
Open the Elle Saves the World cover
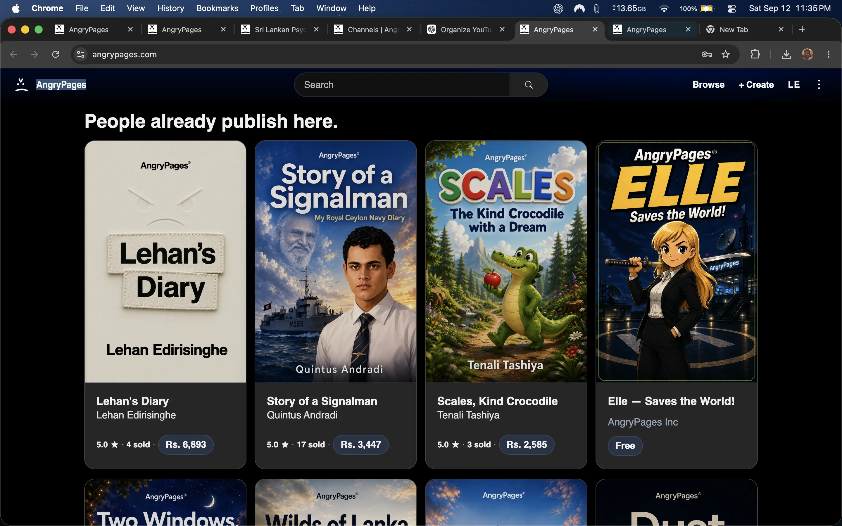pos(677,262)
